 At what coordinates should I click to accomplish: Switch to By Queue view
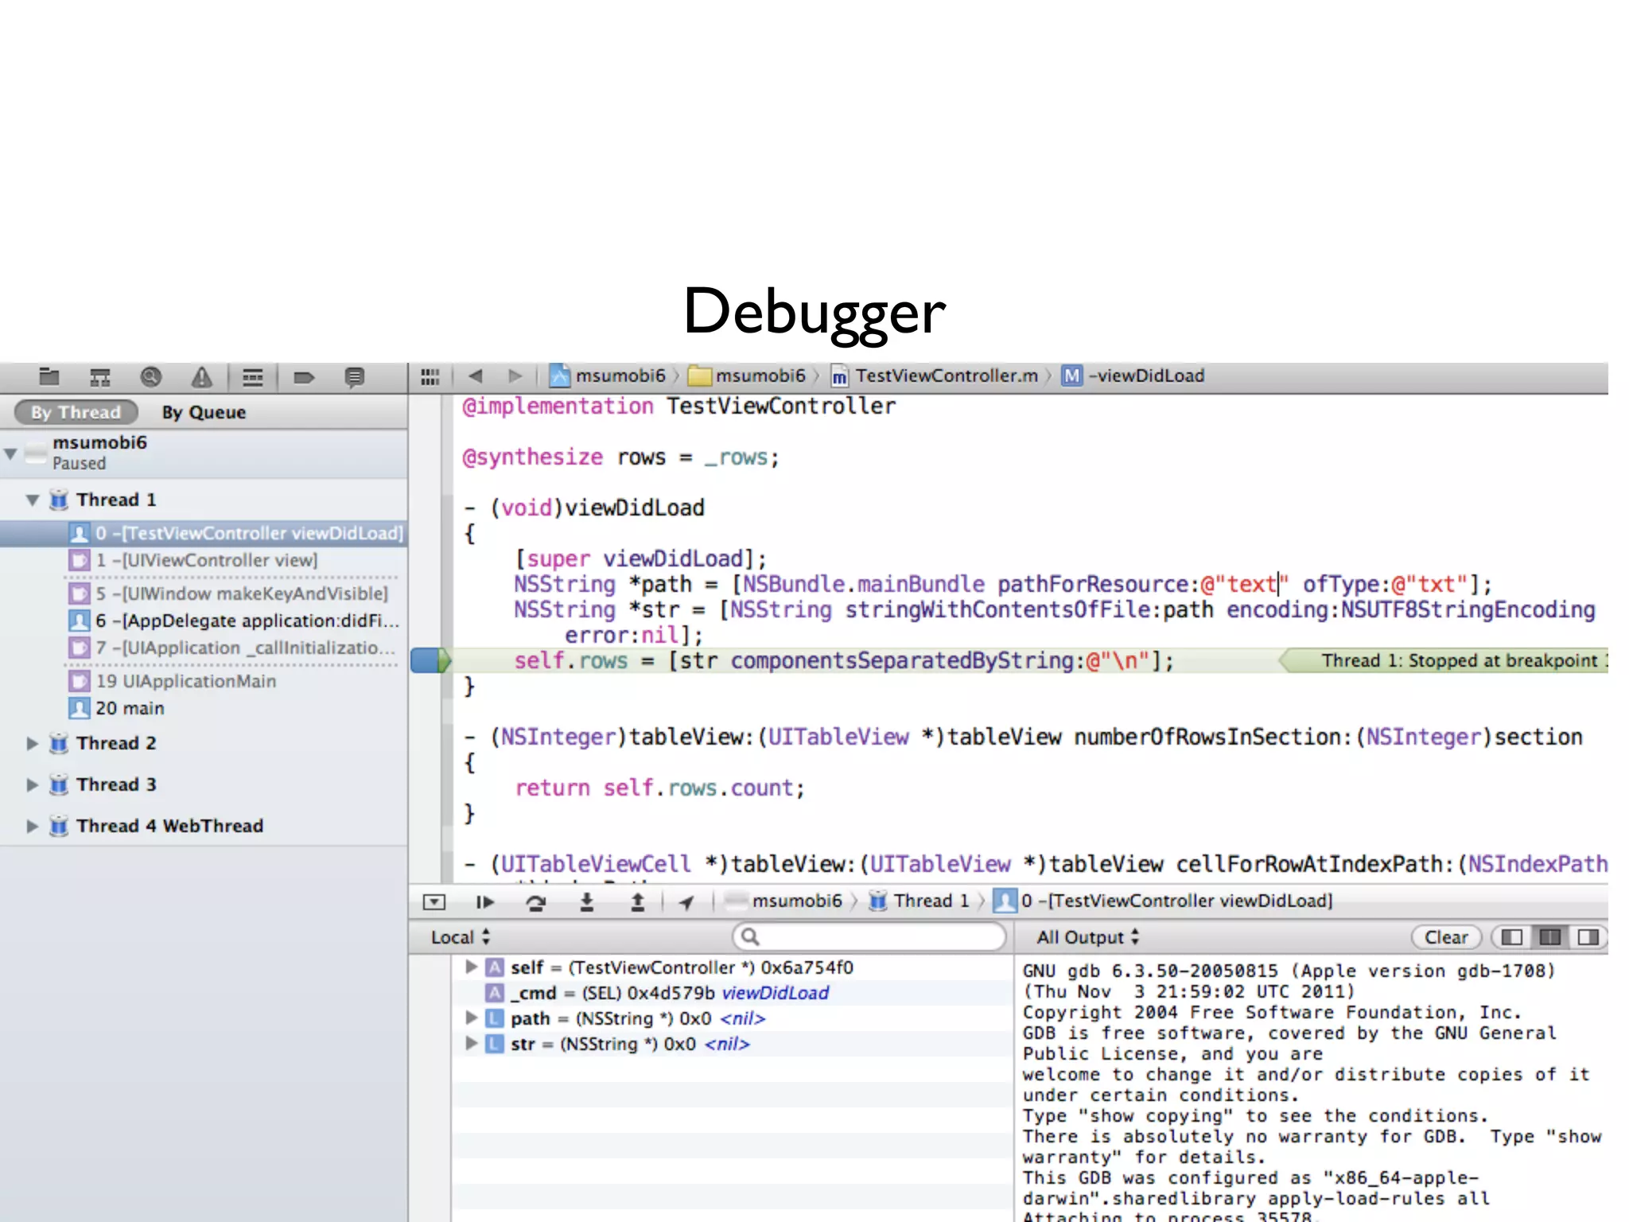pyautogui.click(x=204, y=412)
